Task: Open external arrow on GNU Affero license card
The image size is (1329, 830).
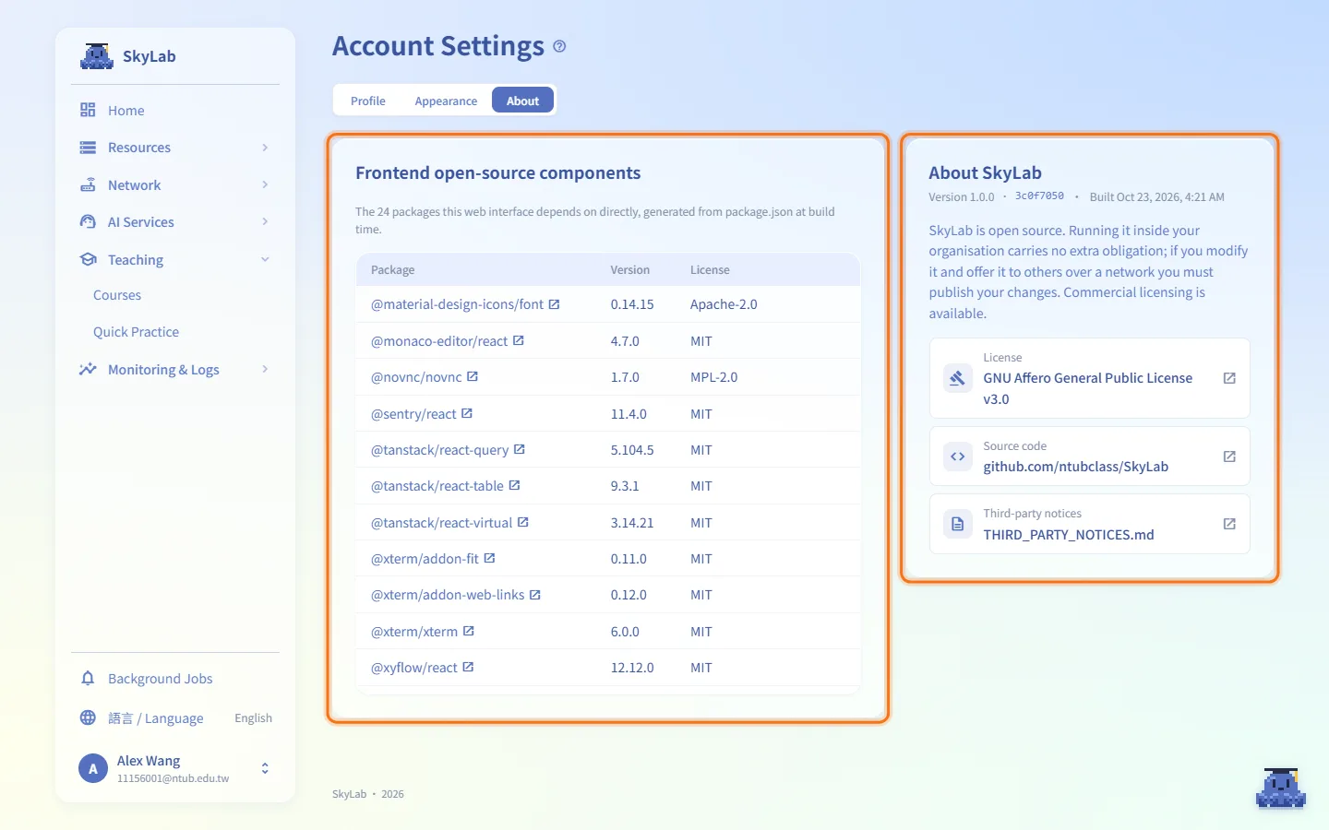Action: [x=1229, y=378]
